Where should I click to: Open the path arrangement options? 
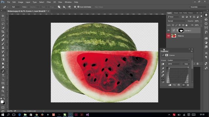tap(69, 7)
